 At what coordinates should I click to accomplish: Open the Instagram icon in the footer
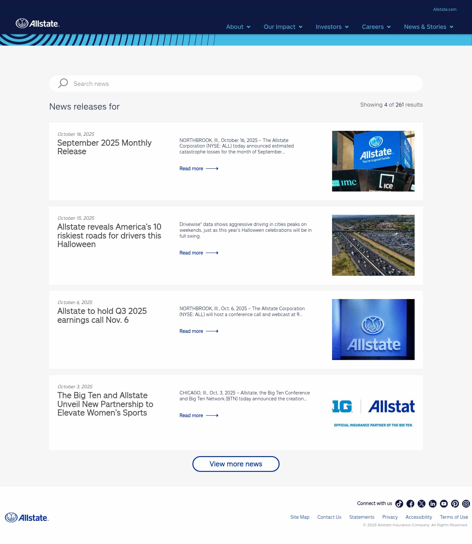(466, 504)
